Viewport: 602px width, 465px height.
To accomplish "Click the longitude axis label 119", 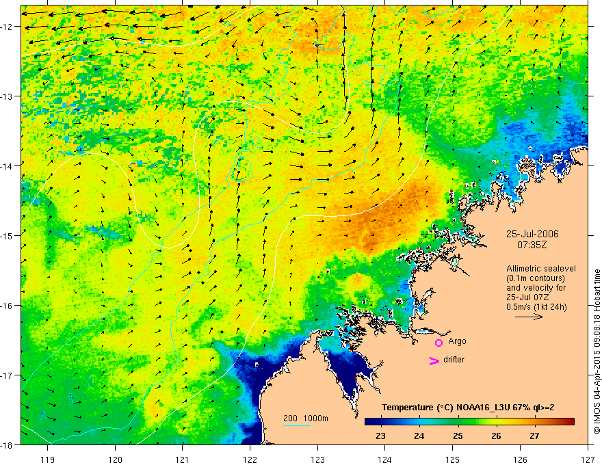I will 48,460.
